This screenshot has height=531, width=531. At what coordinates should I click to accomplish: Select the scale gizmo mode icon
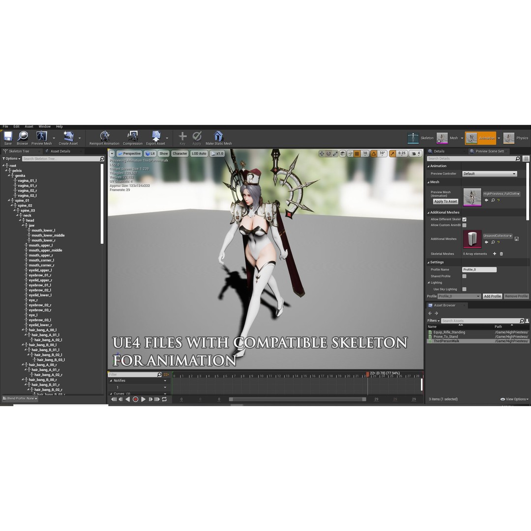point(335,153)
